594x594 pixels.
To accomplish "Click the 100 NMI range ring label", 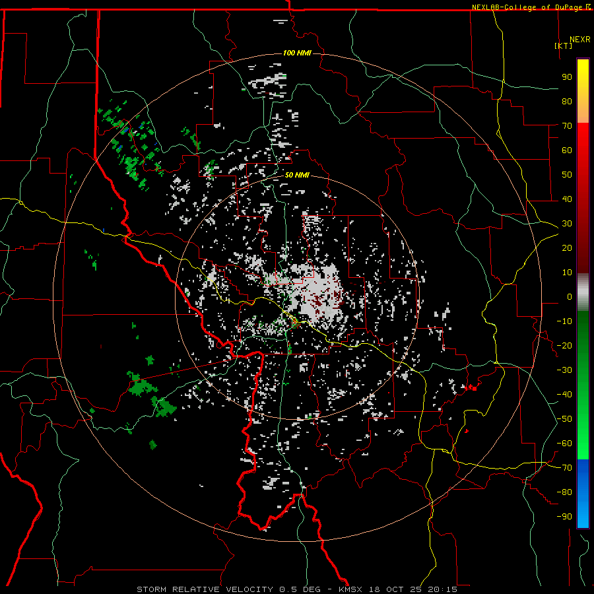I will pyautogui.click(x=297, y=53).
